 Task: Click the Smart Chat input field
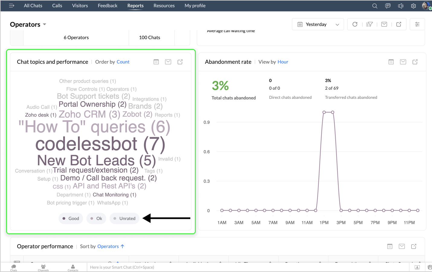[x=248, y=267]
